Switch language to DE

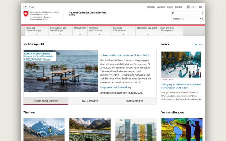tap(188, 7)
